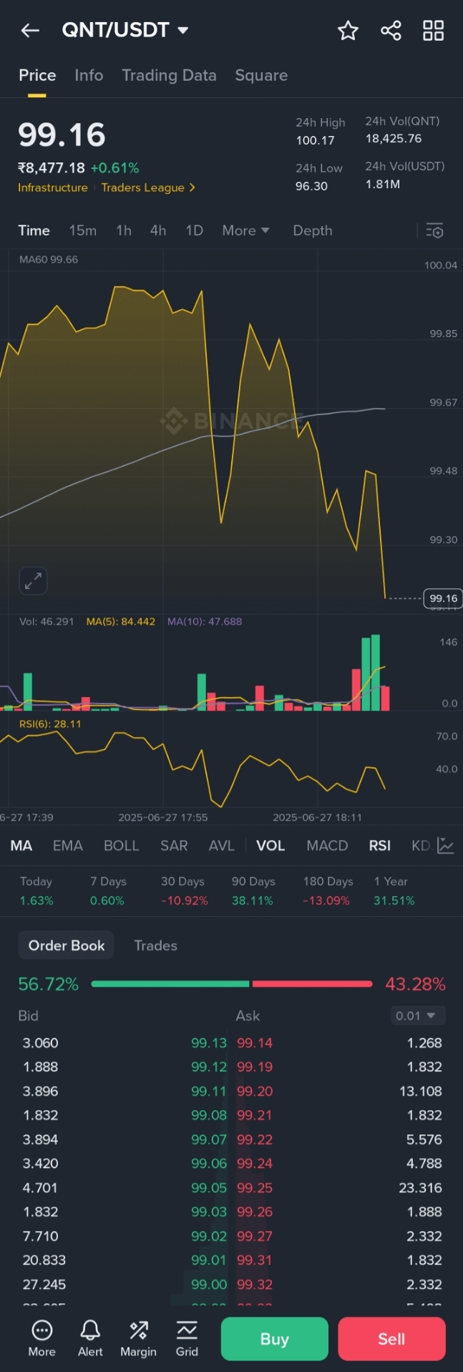Select the 1h chart interval
Viewport: 463px width, 1372px height.
coord(124,230)
